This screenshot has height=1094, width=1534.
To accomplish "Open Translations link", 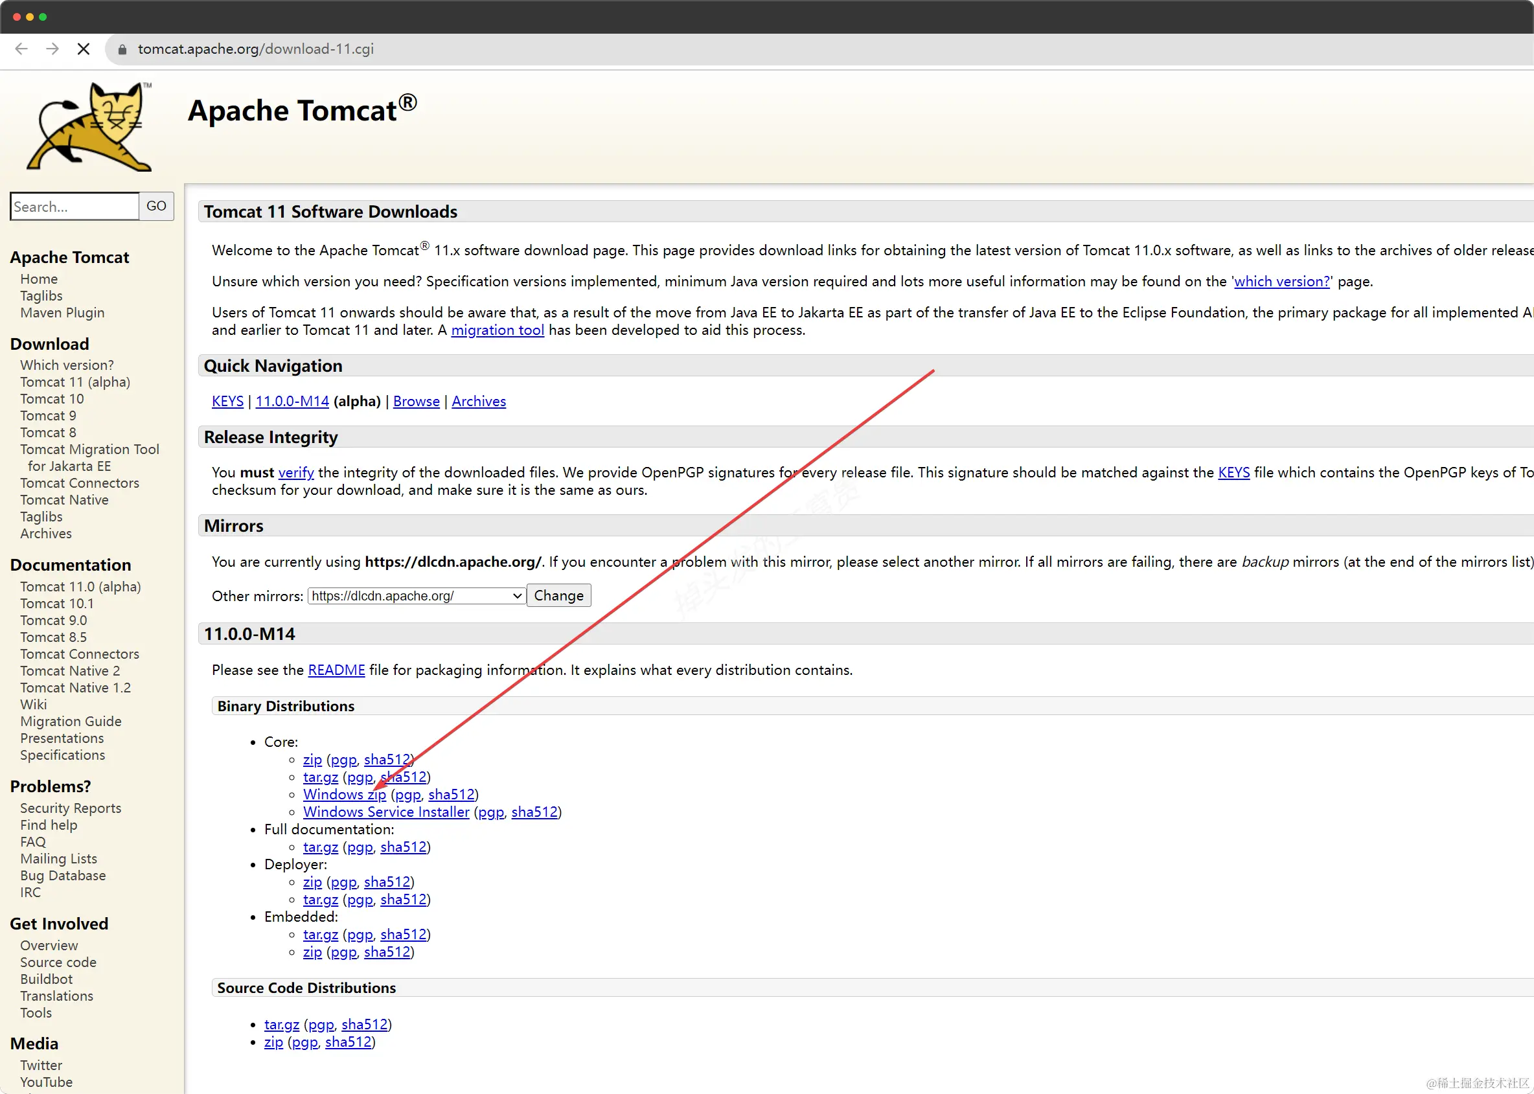I will (56, 996).
